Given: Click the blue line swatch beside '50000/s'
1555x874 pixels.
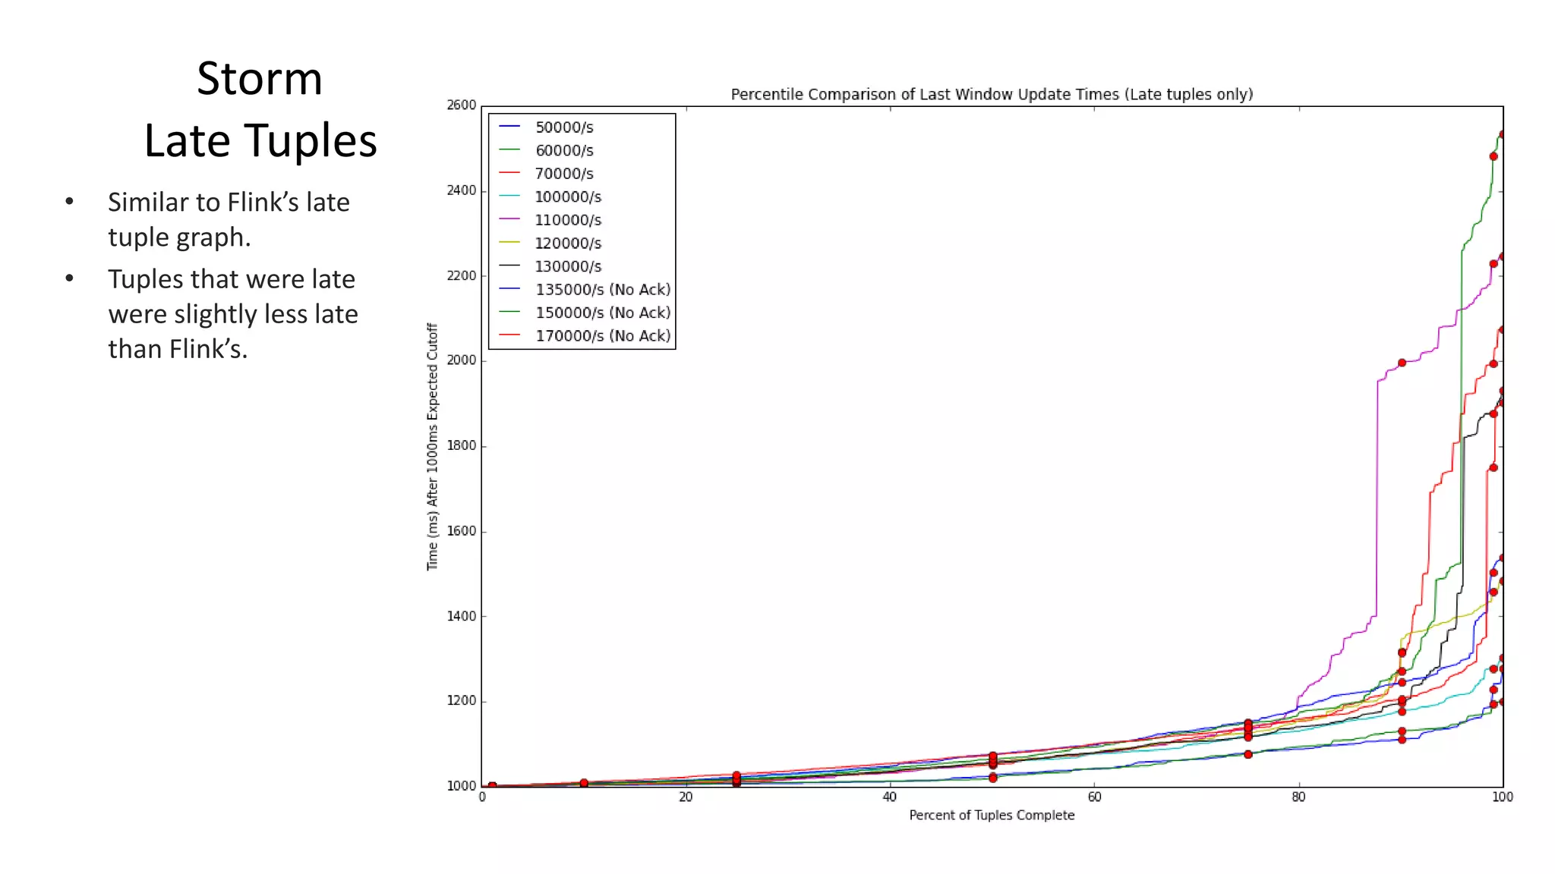Looking at the screenshot, I should pyautogui.click(x=509, y=127).
